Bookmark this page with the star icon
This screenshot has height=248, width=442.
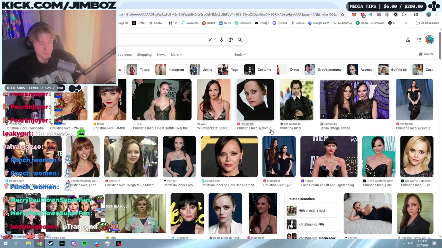pyautogui.click(x=343, y=14)
